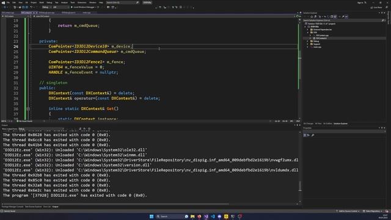Viewport: 391px width, 220px height.
Task: Click Sign in at top right
Action: point(360,2)
